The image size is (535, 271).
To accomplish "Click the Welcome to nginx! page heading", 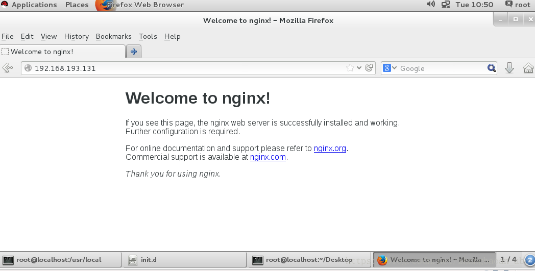I will 198,98.
